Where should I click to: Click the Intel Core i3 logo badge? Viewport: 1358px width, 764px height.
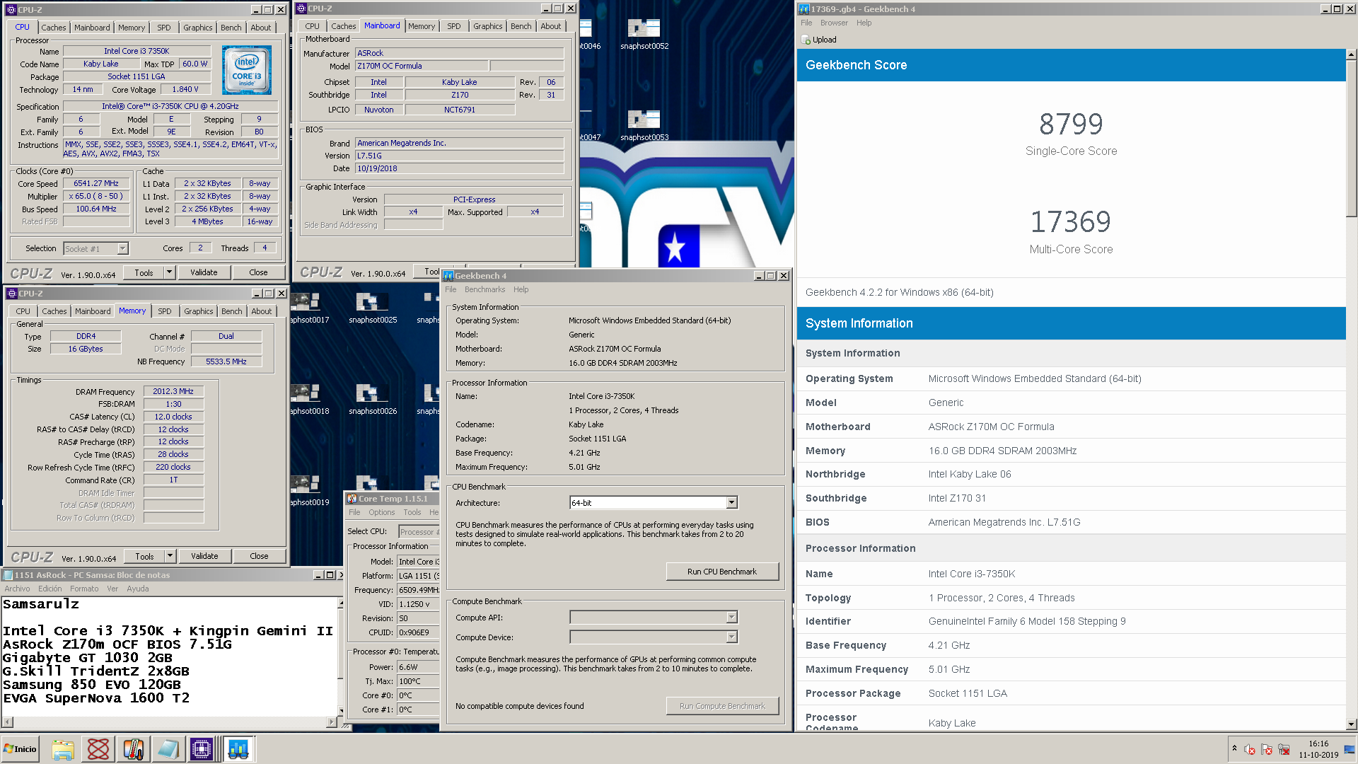tap(246, 70)
